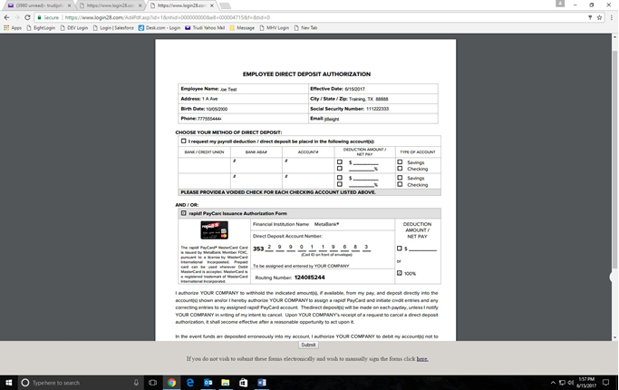The width and height of the screenshot is (619, 390).
Task: Click the Effective Date 6/15/2017
Action: (354, 89)
